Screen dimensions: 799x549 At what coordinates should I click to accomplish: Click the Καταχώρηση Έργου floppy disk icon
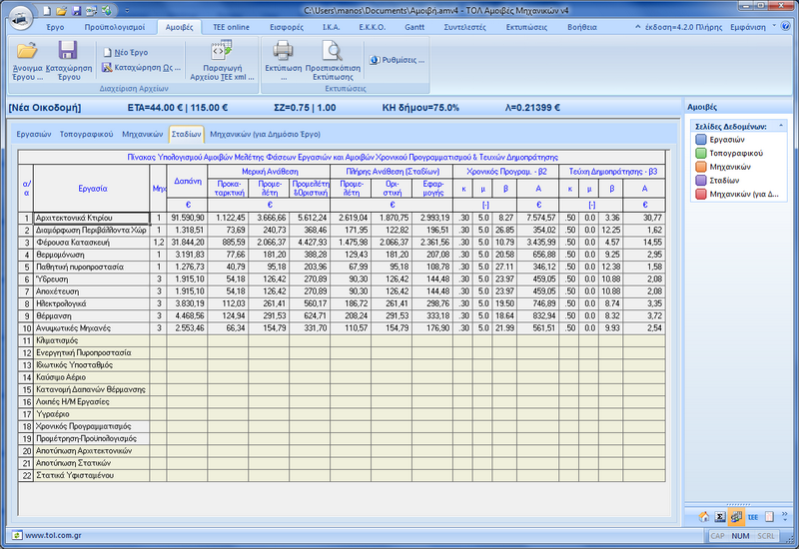point(68,51)
